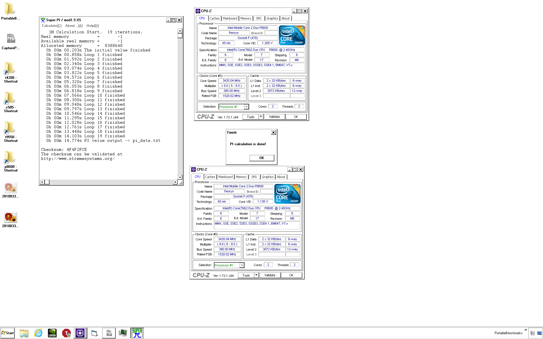Open Windows Explorer from the taskbar
This screenshot has height=339, width=543.
[24, 333]
